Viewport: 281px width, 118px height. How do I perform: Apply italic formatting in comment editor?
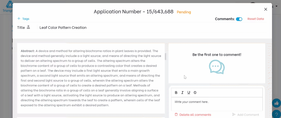182,93
